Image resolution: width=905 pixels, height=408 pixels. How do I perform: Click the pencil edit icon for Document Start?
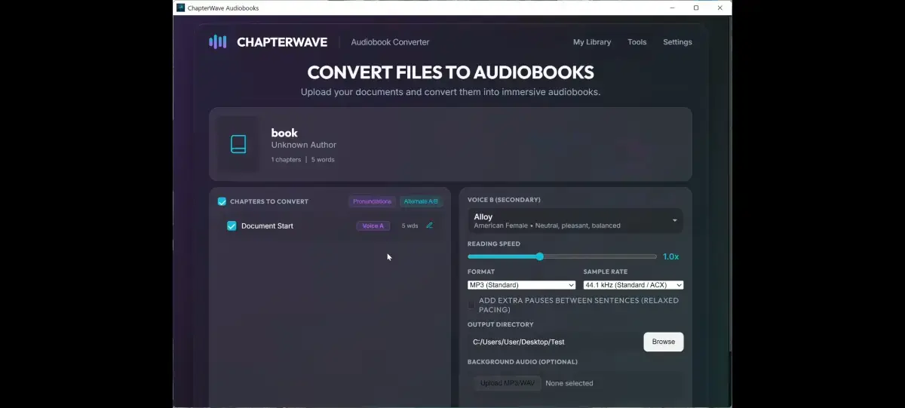click(429, 225)
